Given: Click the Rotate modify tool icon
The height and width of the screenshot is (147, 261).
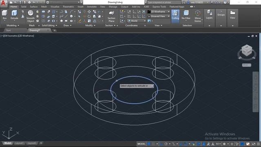Looking at the screenshot, I should click(x=89, y=16).
